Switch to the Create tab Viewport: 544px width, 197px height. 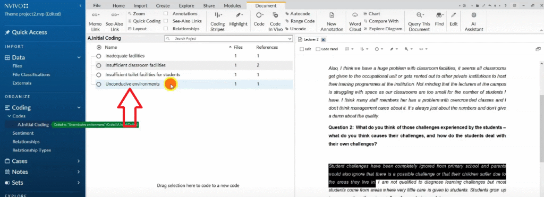point(163,5)
